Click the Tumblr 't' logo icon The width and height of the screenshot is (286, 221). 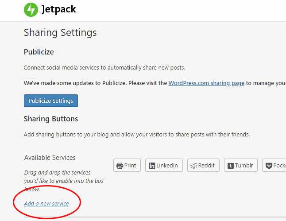[x=231, y=166]
